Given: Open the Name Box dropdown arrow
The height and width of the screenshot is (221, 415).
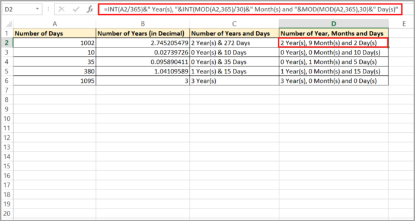Looking at the screenshot, I should pos(37,9).
